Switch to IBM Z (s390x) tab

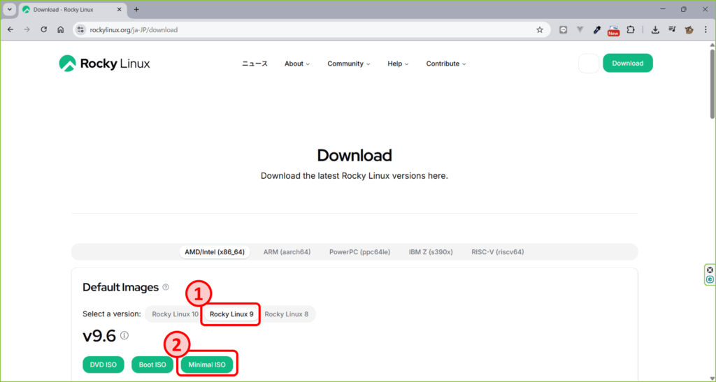[431, 252]
